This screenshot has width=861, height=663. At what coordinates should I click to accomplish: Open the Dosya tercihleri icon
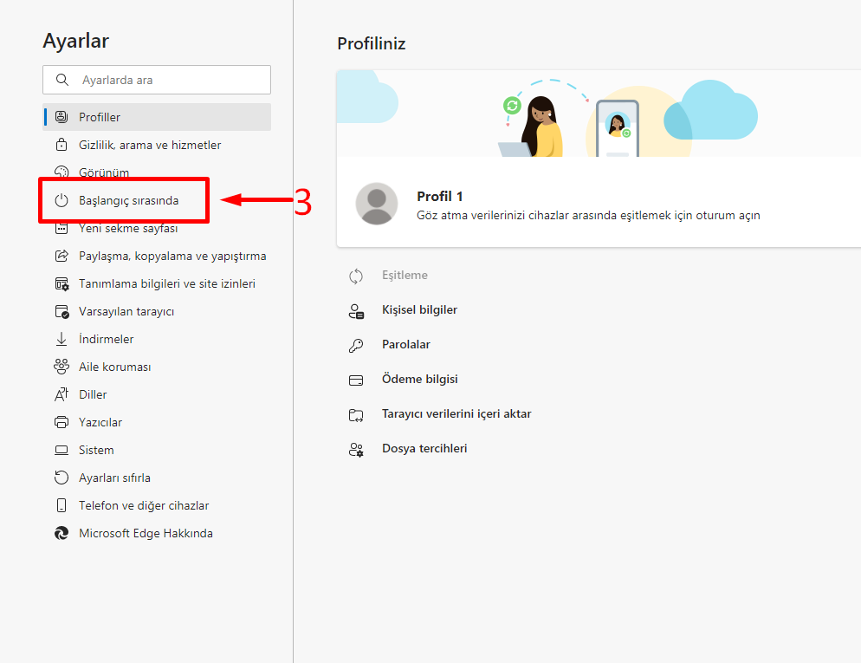click(x=356, y=449)
